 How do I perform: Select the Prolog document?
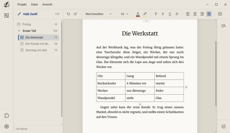[38, 24]
